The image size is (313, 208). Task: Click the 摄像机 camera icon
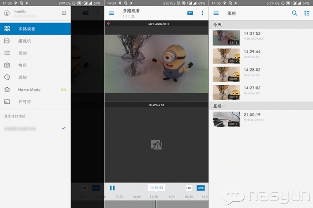point(7,41)
